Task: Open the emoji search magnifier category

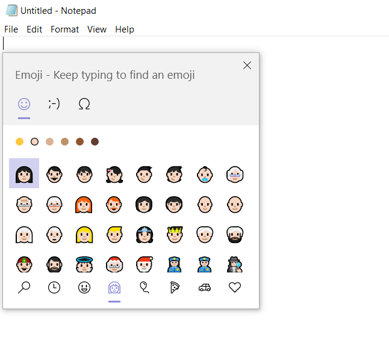Action: point(24,287)
